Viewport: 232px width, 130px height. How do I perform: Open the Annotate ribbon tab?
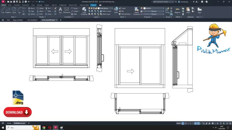[17, 5]
